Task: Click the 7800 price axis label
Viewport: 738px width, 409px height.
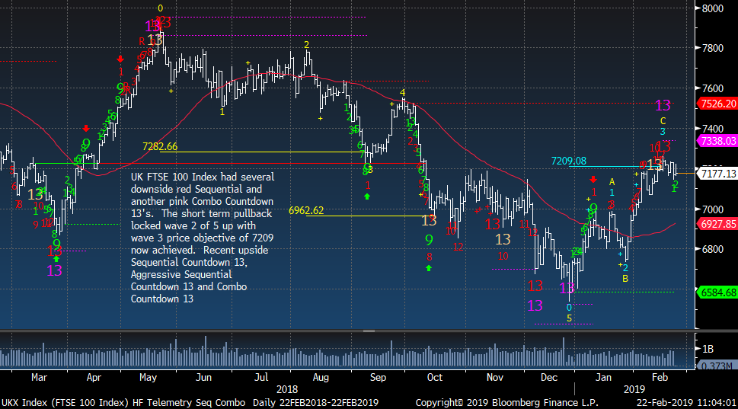Action: [713, 48]
